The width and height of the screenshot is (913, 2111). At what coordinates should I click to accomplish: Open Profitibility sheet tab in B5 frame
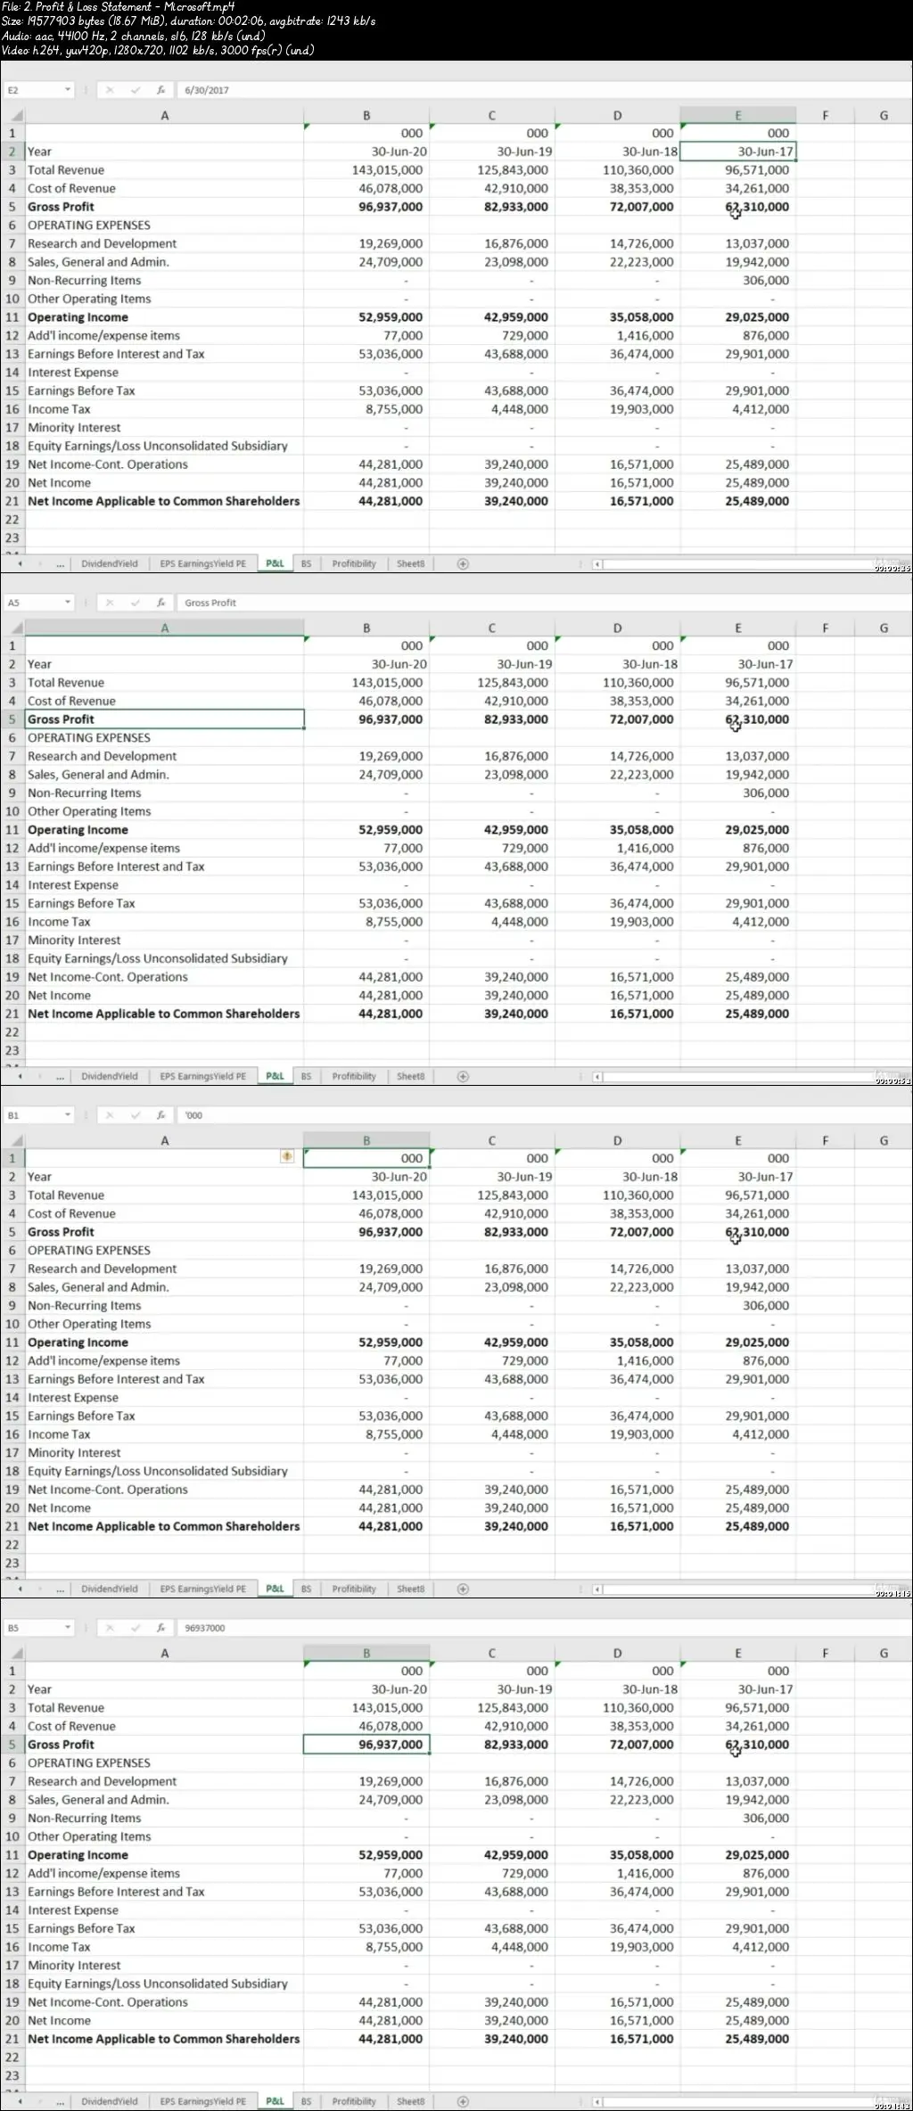354,2101
